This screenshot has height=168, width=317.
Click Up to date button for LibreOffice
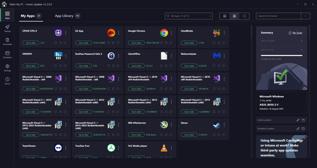click(x=136, y=66)
